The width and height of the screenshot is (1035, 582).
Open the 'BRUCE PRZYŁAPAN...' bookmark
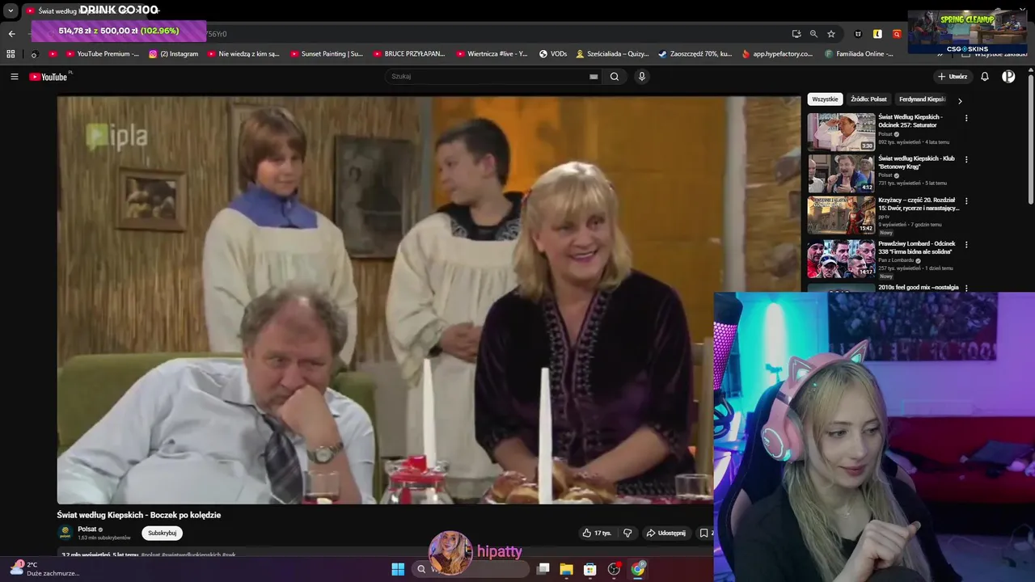(408, 54)
